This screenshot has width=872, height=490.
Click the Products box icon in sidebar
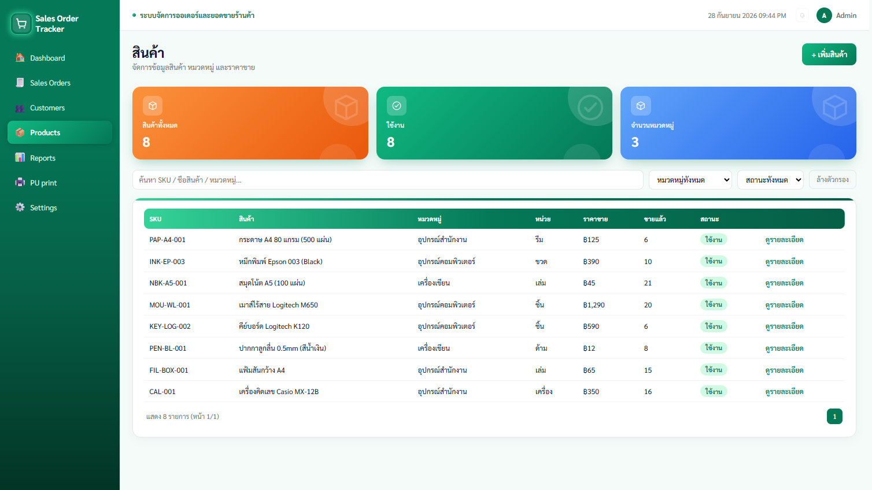[x=20, y=132]
